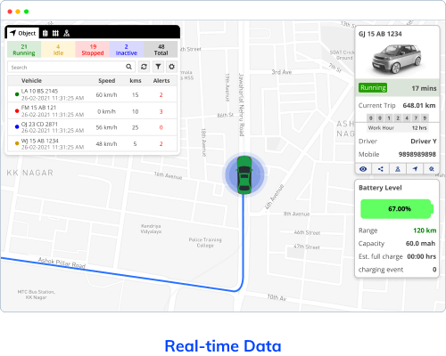Open the gear settings button

coord(171,67)
